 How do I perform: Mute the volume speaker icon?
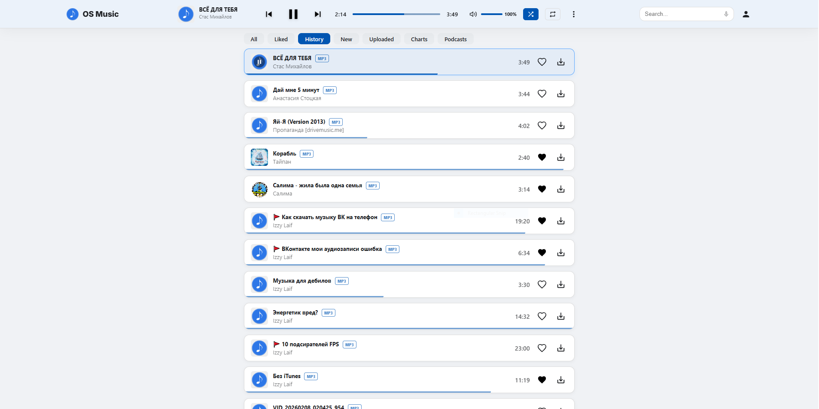pos(473,14)
